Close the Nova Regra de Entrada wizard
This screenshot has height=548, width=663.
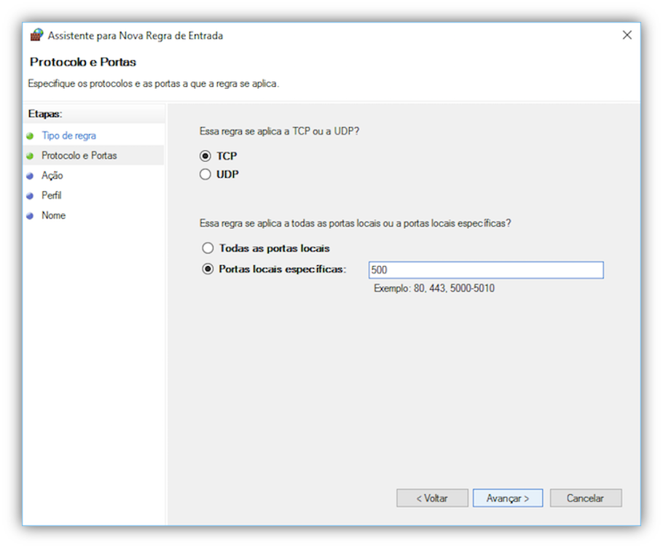627,35
